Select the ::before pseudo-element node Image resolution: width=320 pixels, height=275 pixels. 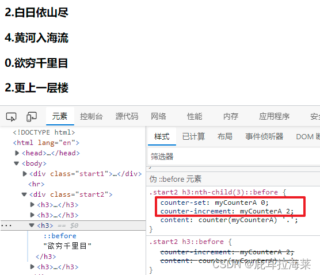(x=60, y=236)
